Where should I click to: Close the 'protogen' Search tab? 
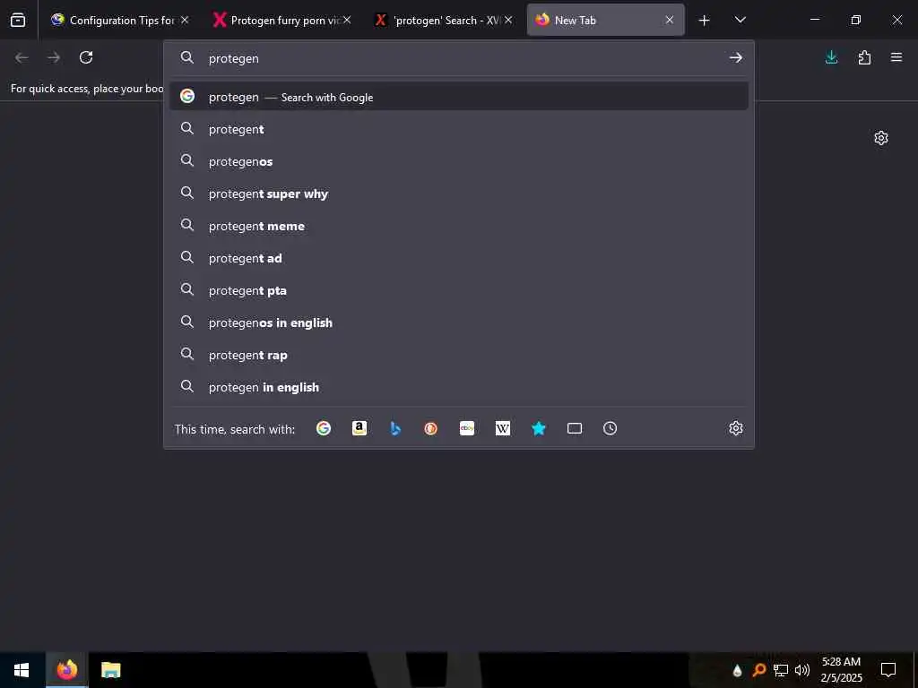pyautogui.click(x=508, y=20)
